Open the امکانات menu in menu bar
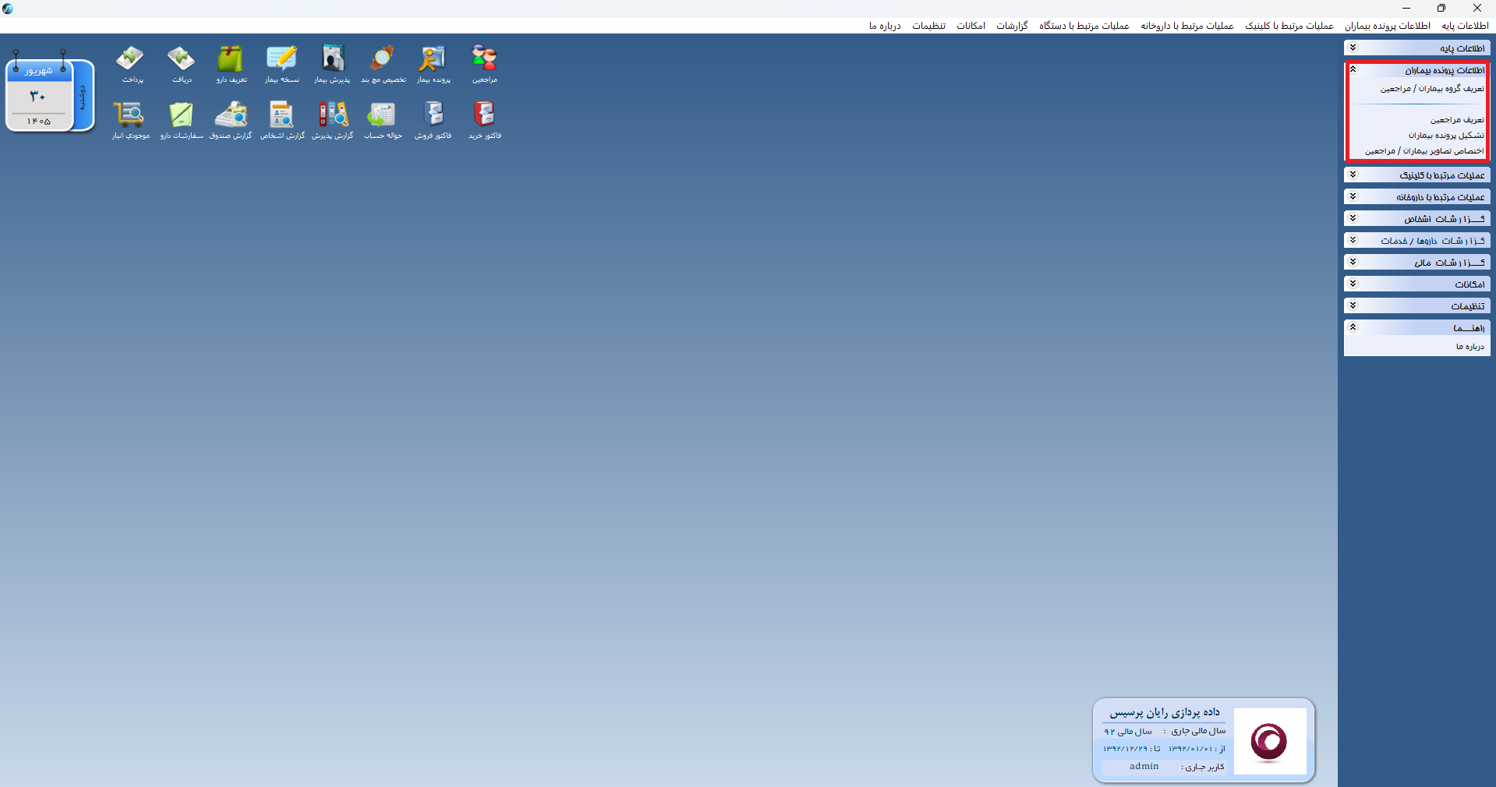 click(x=971, y=26)
